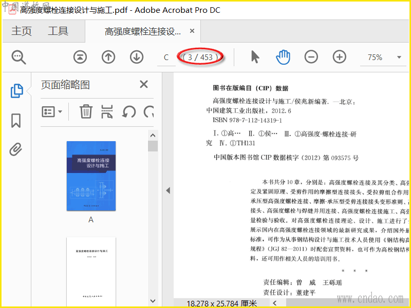This screenshot has width=411, height=308.
Task: Activate the hand pan tool
Action: pyautogui.click(x=283, y=57)
